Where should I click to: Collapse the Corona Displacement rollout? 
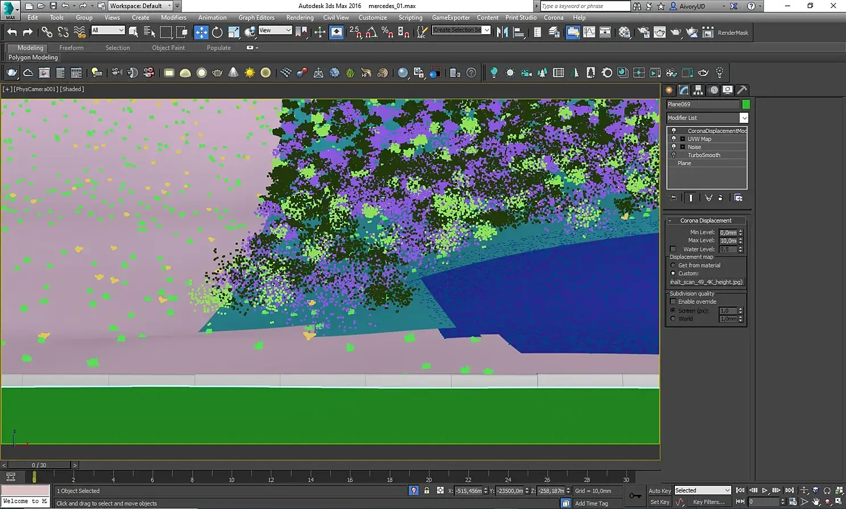click(706, 221)
